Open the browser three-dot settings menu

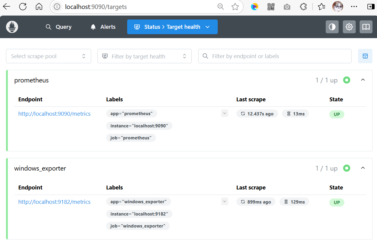354,7
